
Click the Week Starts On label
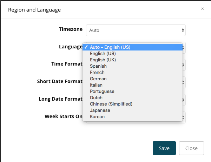click(64, 116)
